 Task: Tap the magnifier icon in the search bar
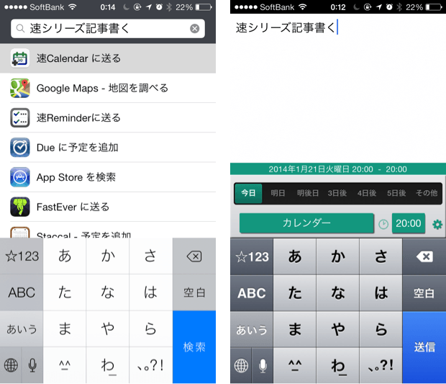click(x=20, y=29)
